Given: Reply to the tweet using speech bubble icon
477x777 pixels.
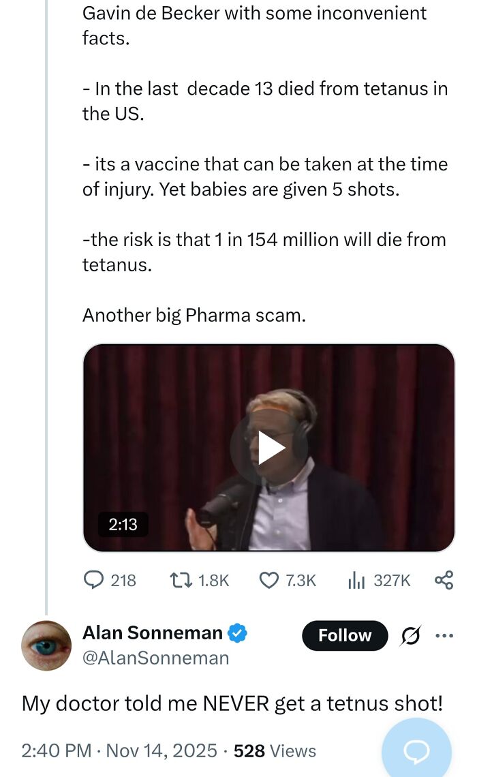Looking at the screenshot, I should click(94, 580).
